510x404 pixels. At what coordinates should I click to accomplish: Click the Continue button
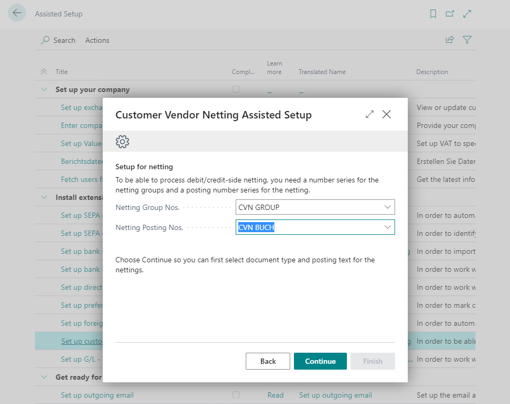(x=320, y=361)
